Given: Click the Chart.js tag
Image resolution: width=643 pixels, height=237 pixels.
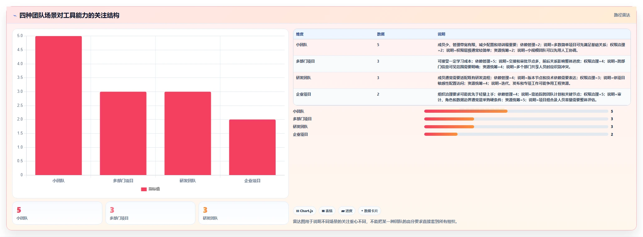Looking at the screenshot, I should 305,211.
